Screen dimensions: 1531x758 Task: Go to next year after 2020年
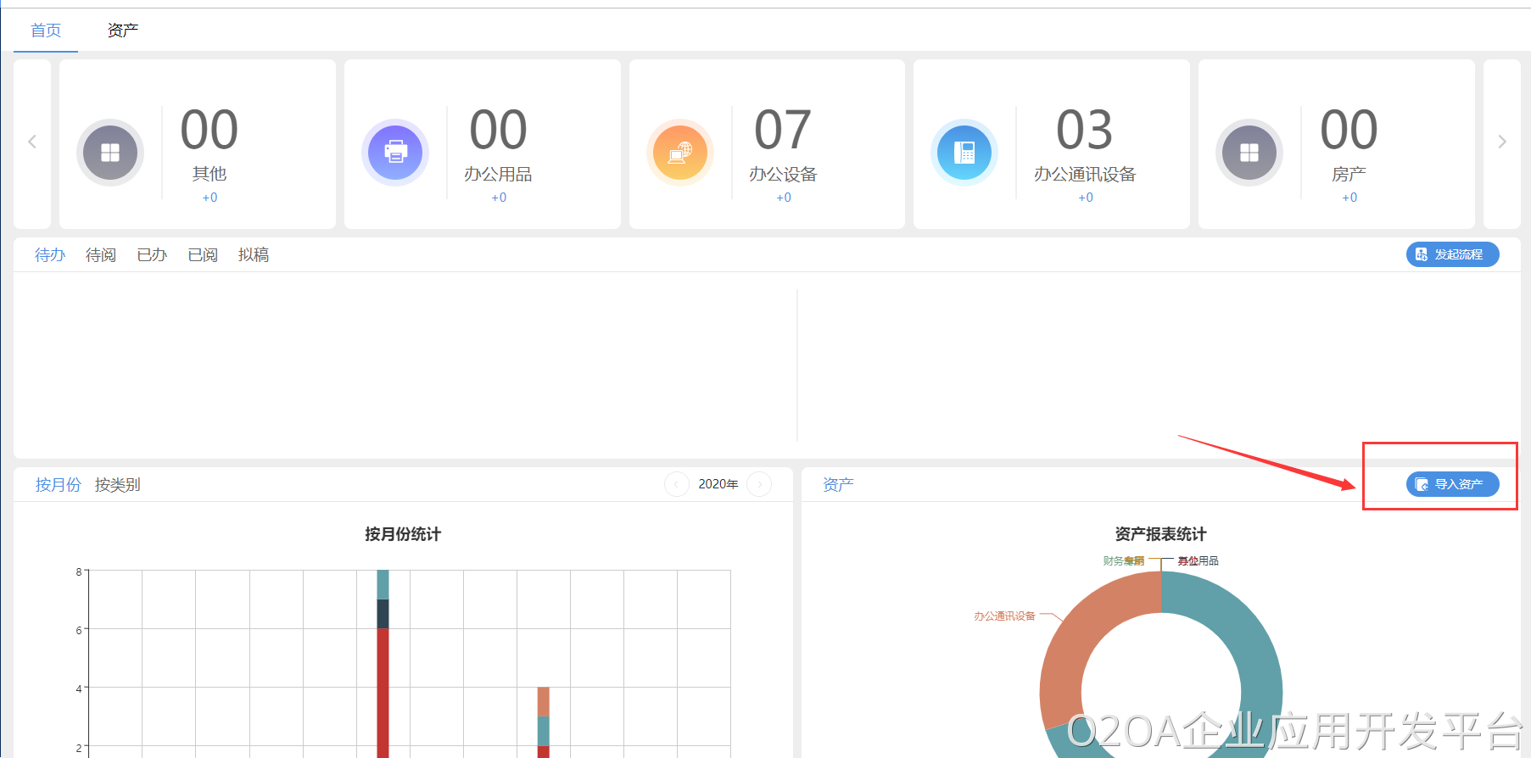(759, 484)
